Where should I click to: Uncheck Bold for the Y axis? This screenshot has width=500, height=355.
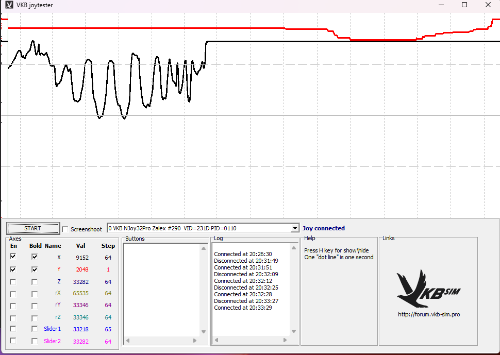point(34,269)
